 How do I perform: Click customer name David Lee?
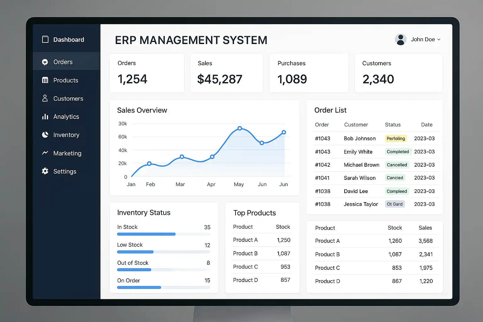click(356, 191)
